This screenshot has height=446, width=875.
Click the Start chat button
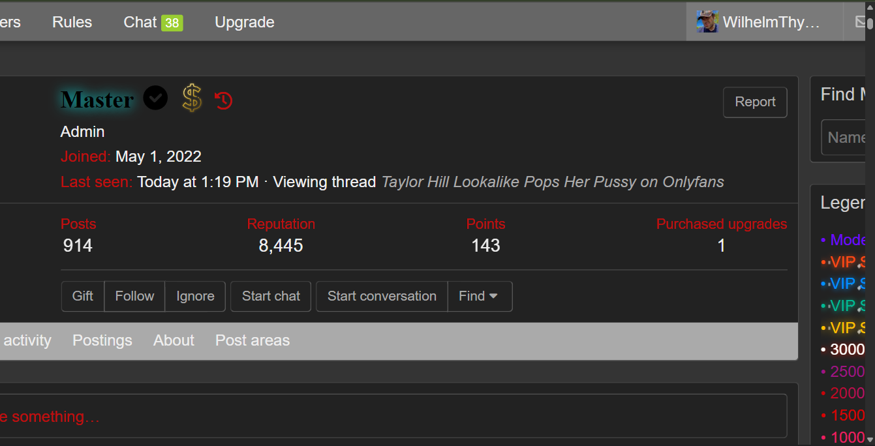click(271, 296)
